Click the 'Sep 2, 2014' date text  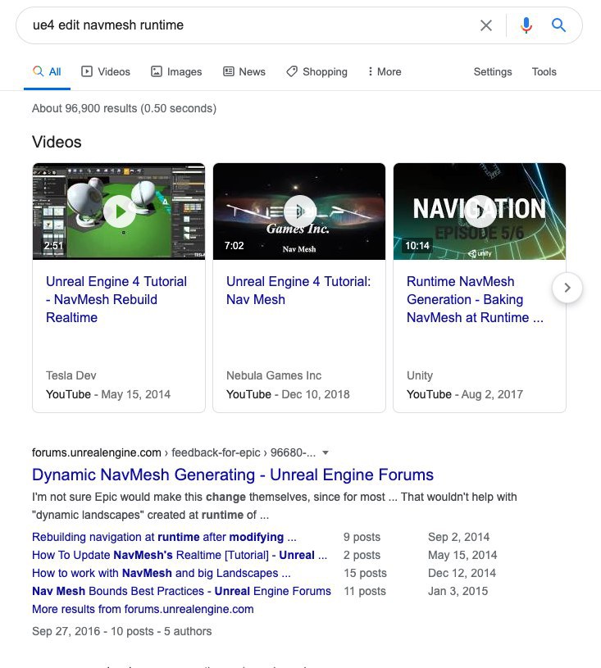click(x=458, y=537)
